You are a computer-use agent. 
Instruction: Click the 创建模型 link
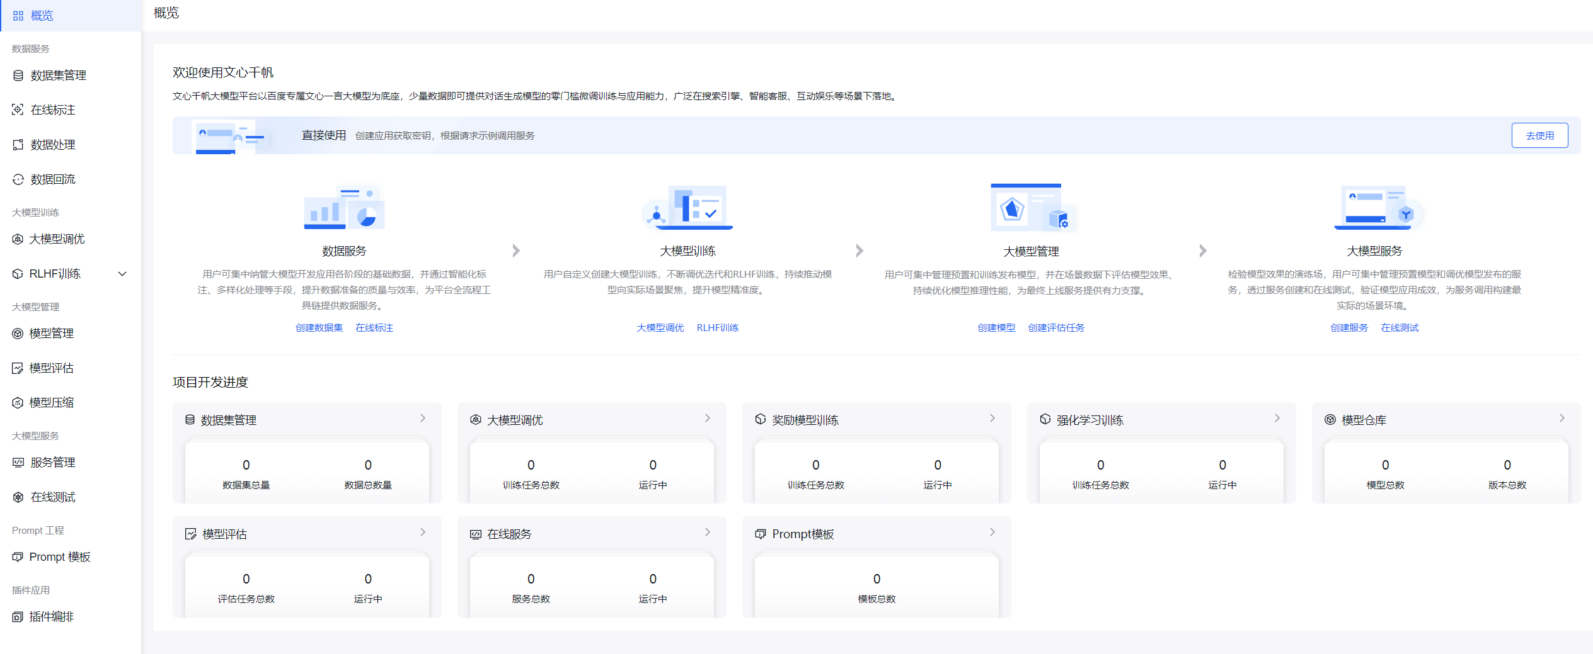(x=996, y=328)
